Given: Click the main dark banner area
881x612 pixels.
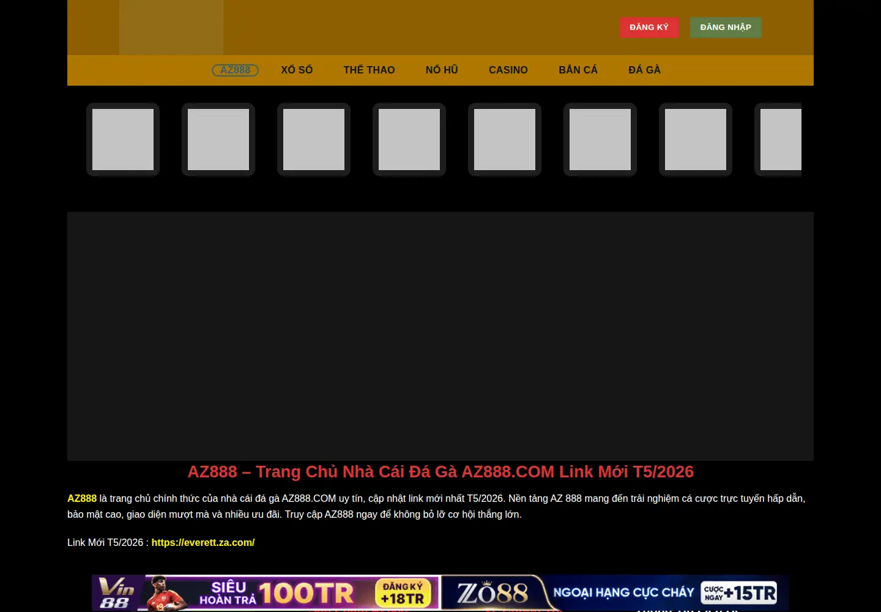Looking at the screenshot, I should [x=441, y=336].
